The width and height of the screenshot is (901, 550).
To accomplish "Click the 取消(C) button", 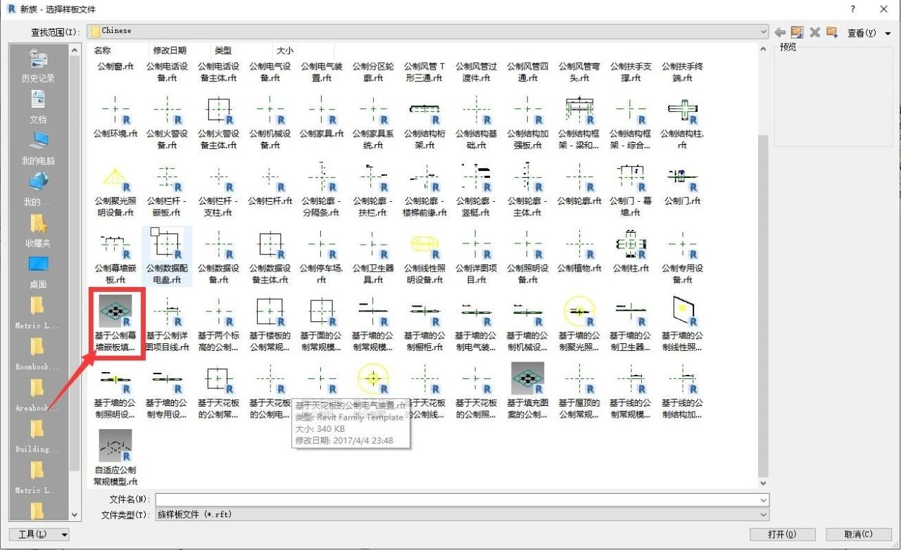I will [859, 535].
